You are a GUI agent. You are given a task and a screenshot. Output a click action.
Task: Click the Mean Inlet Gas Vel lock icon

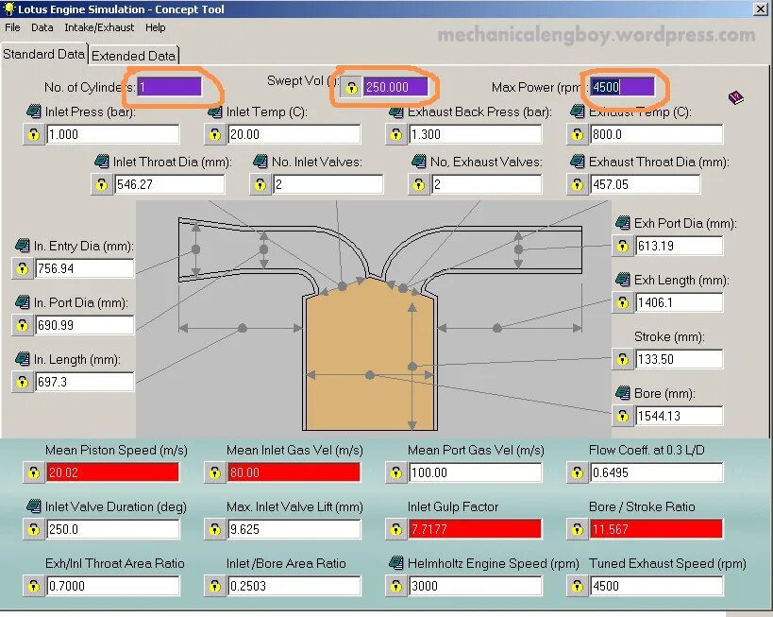pos(215,472)
